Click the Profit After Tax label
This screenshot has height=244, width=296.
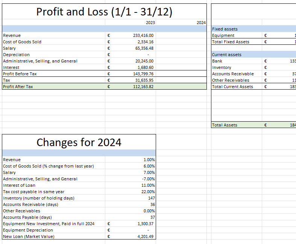18,87
